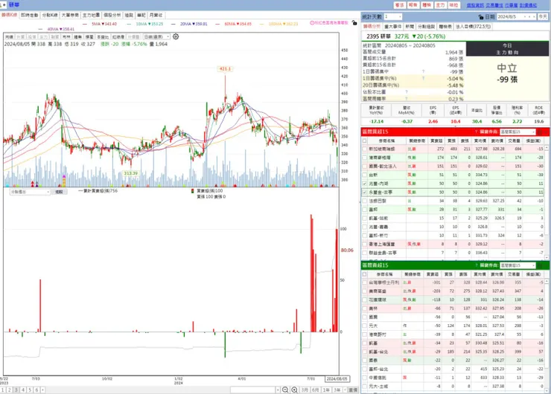
Task: Go to page 2 in bottom pager
Action: point(10,390)
